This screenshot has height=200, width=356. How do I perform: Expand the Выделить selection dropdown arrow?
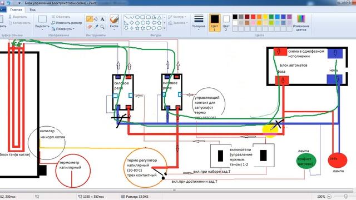point(42,29)
